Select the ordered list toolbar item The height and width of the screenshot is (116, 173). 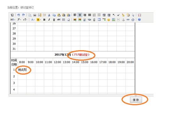(x=94, y=15)
